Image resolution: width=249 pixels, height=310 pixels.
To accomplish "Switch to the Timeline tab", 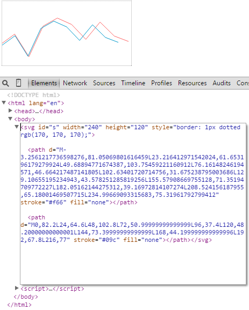I will [133, 83].
